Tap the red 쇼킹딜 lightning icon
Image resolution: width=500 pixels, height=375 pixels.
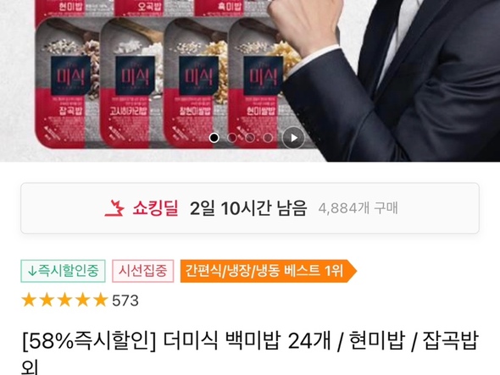click(114, 208)
